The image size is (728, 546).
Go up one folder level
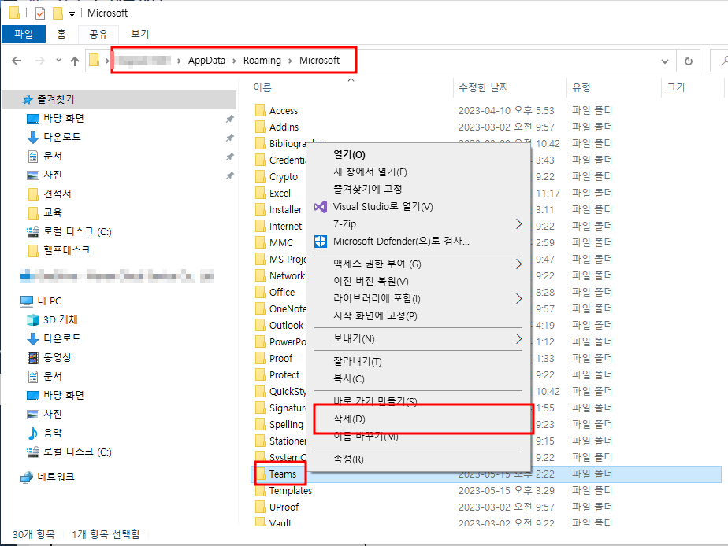pos(75,61)
